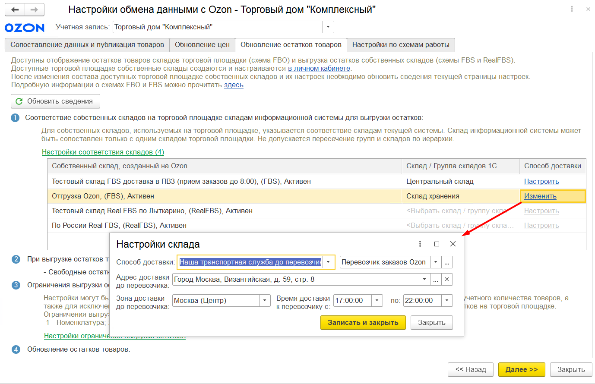The width and height of the screenshot is (595, 384).
Task: Click the Центральный склад cell
Action: pos(461,182)
